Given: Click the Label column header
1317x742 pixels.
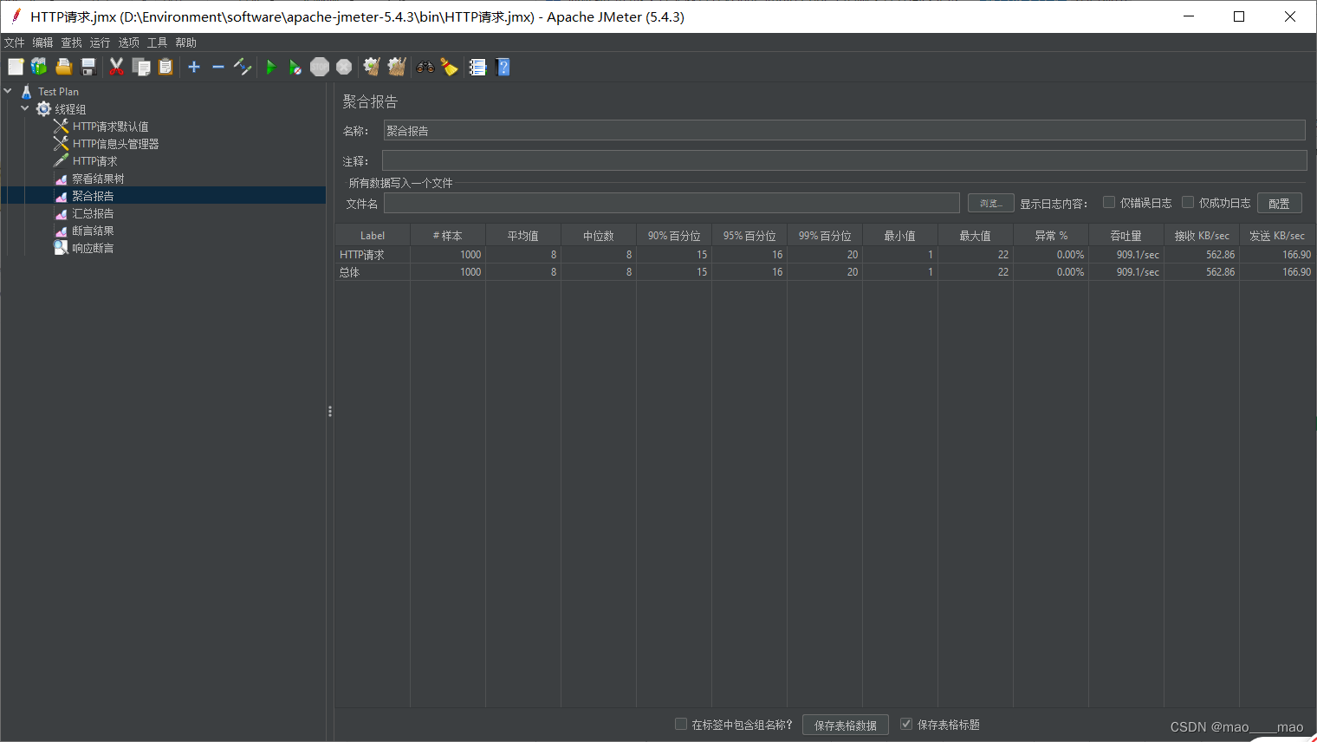Looking at the screenshot, I should click(x=373, y=235).
